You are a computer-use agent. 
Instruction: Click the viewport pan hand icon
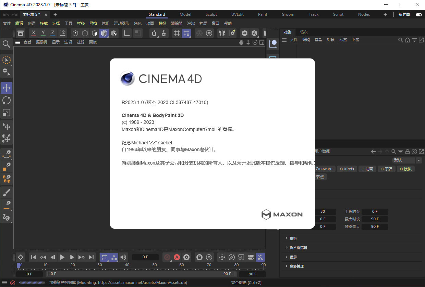(241, 42)
